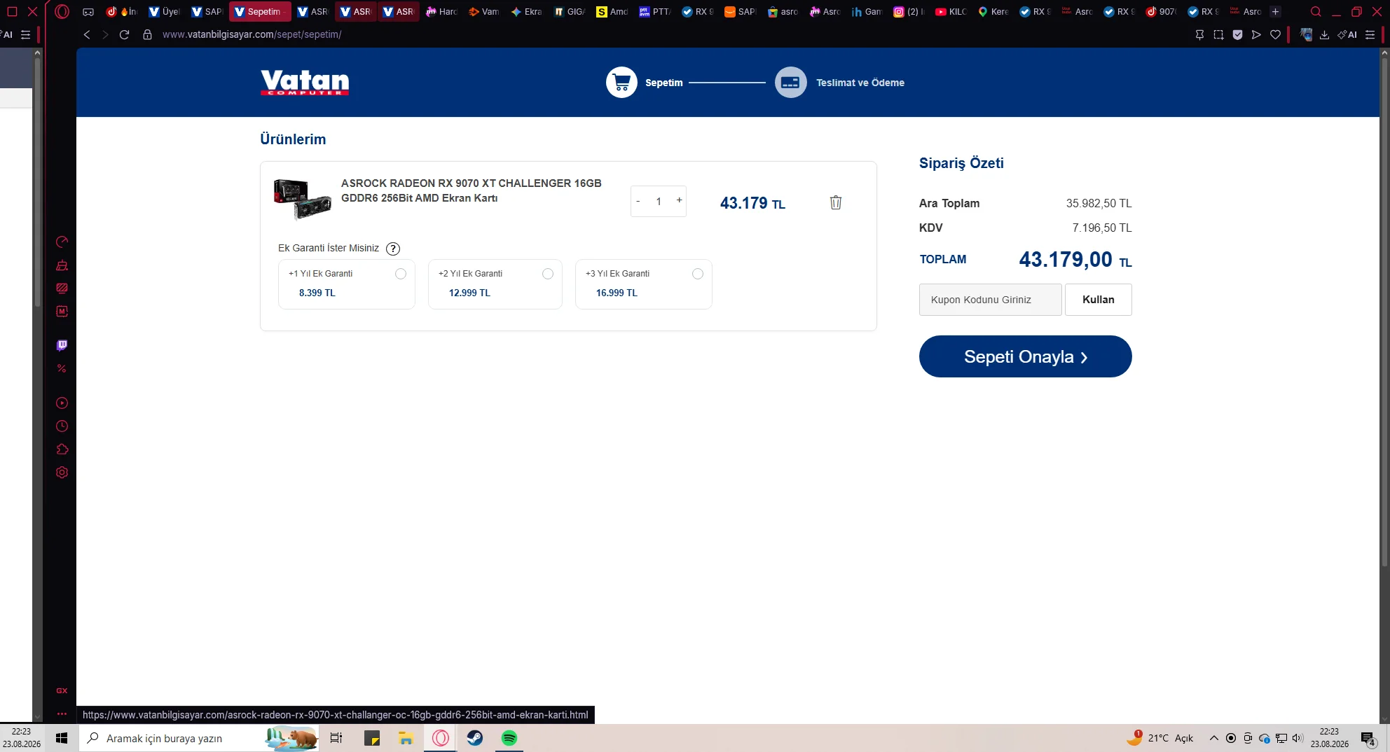This screenshot has width=1390, height=752.
Task: Click the 16.999 TL warranty price
Action: [617, 293]
